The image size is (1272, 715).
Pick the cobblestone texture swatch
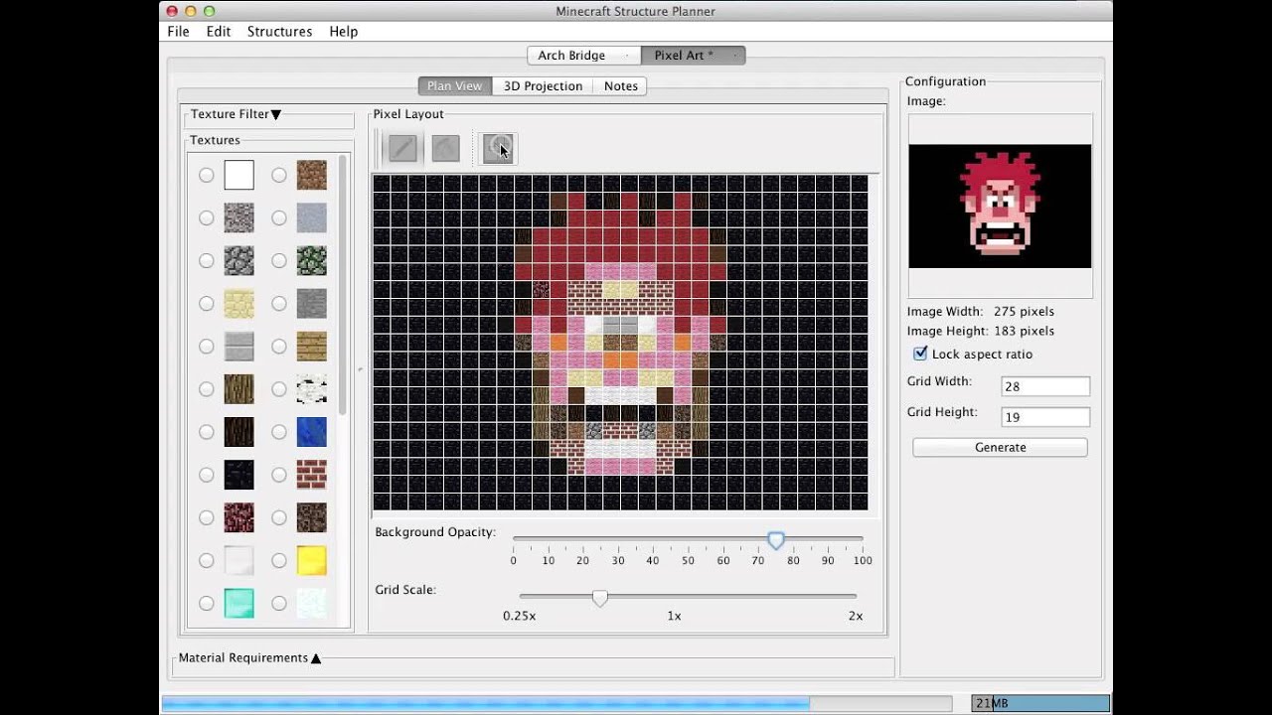[238, 260]
